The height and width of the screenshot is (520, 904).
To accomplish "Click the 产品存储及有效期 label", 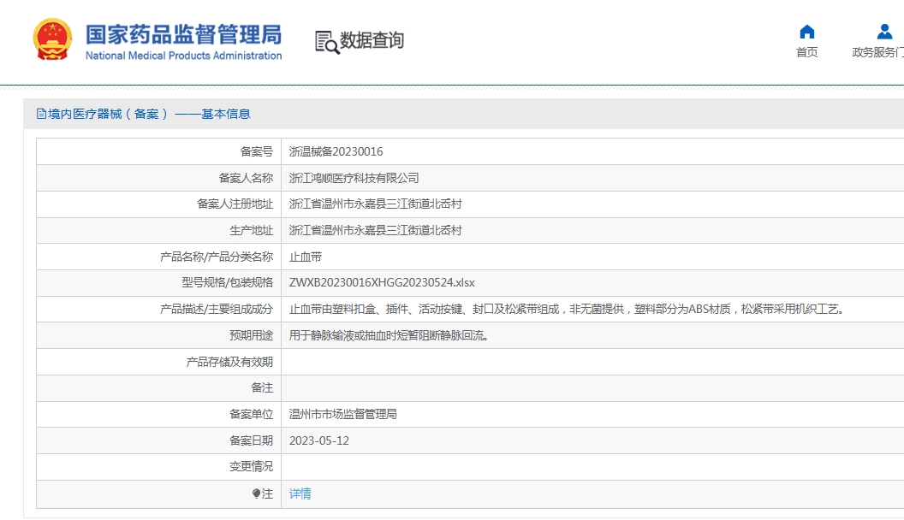I will [x=229, y=362].
